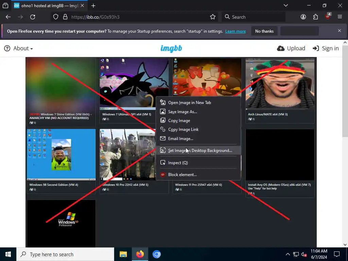Click the Upload button
The height and width of the screenshot is (261, 348).
click(291, 48)
